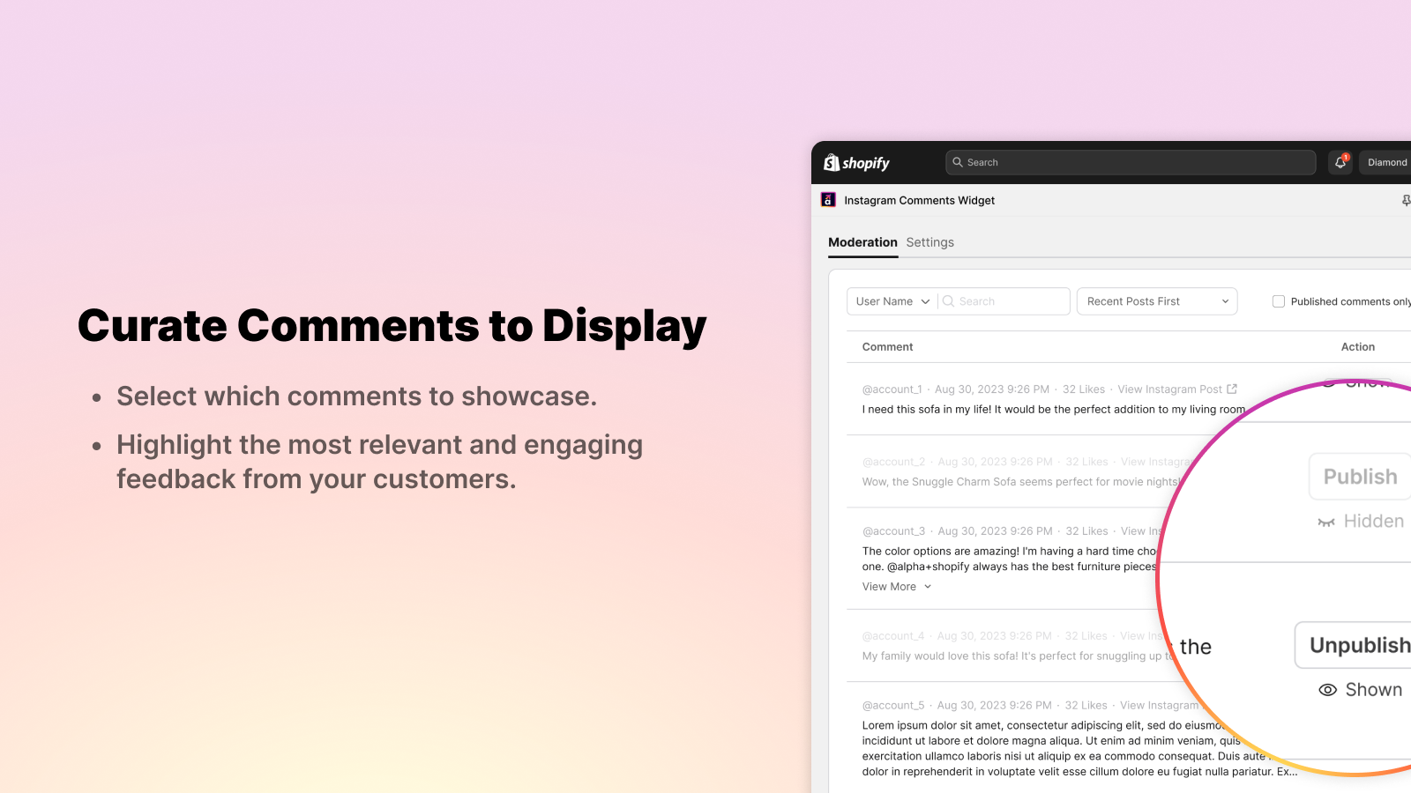1411x793 pixels.
Task: Toggle the Hidden eye-slash indicator
Action: point(1325,521)
